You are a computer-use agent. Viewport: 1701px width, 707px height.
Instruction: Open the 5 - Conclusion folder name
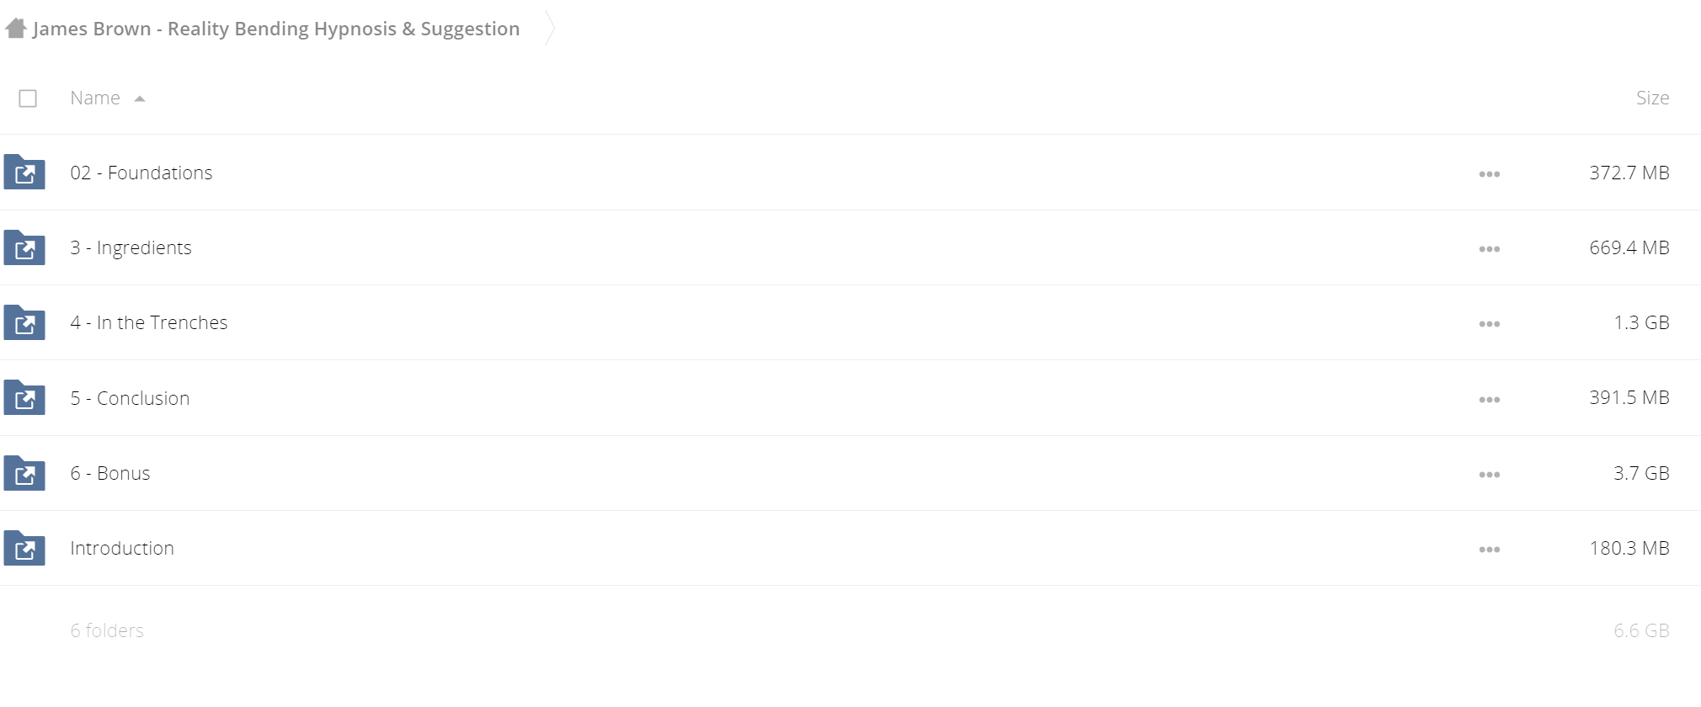pyautogui.click(x=130, y=398)
